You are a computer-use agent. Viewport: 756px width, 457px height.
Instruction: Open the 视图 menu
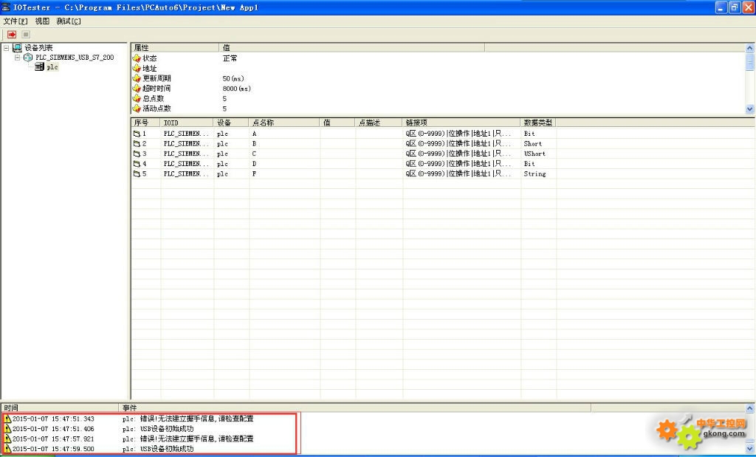tap(42, 21)
